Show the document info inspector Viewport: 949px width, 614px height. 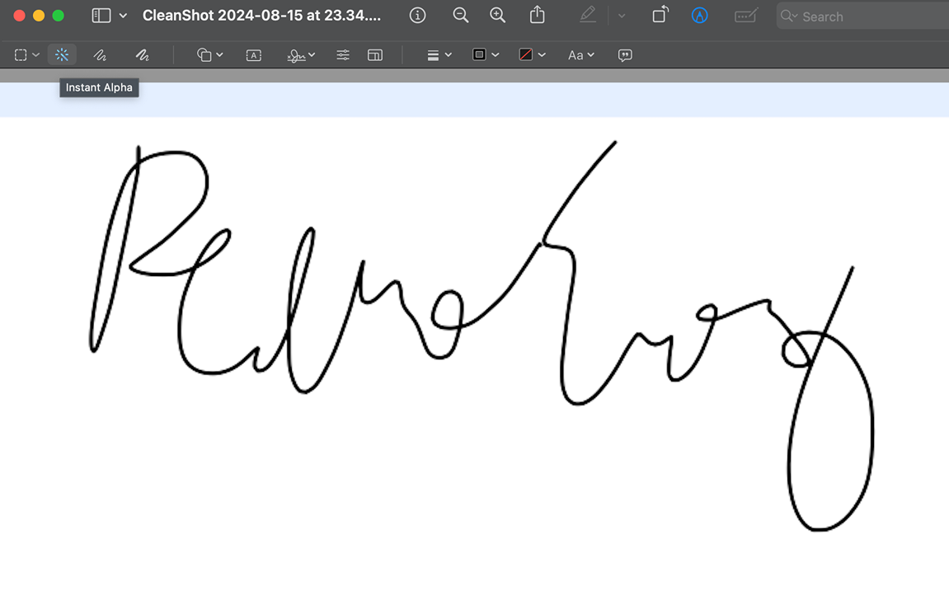click(417, 15)
